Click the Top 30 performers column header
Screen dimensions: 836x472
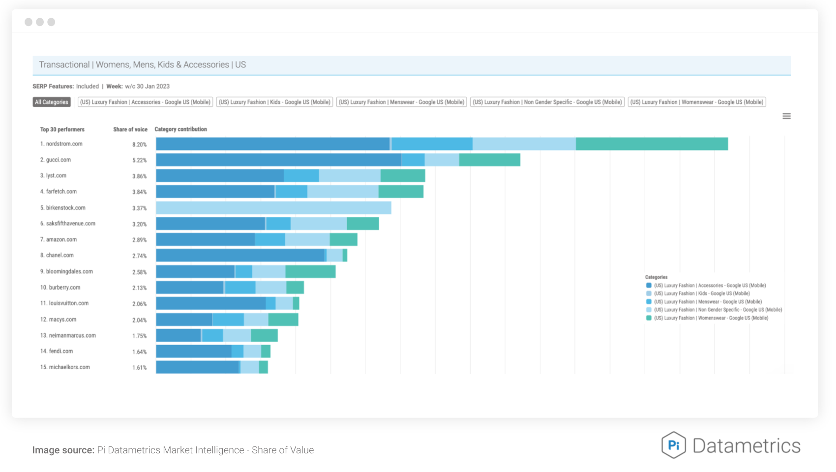62,129
